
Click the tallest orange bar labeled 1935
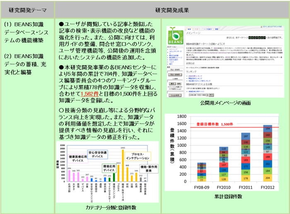[123, 167]
